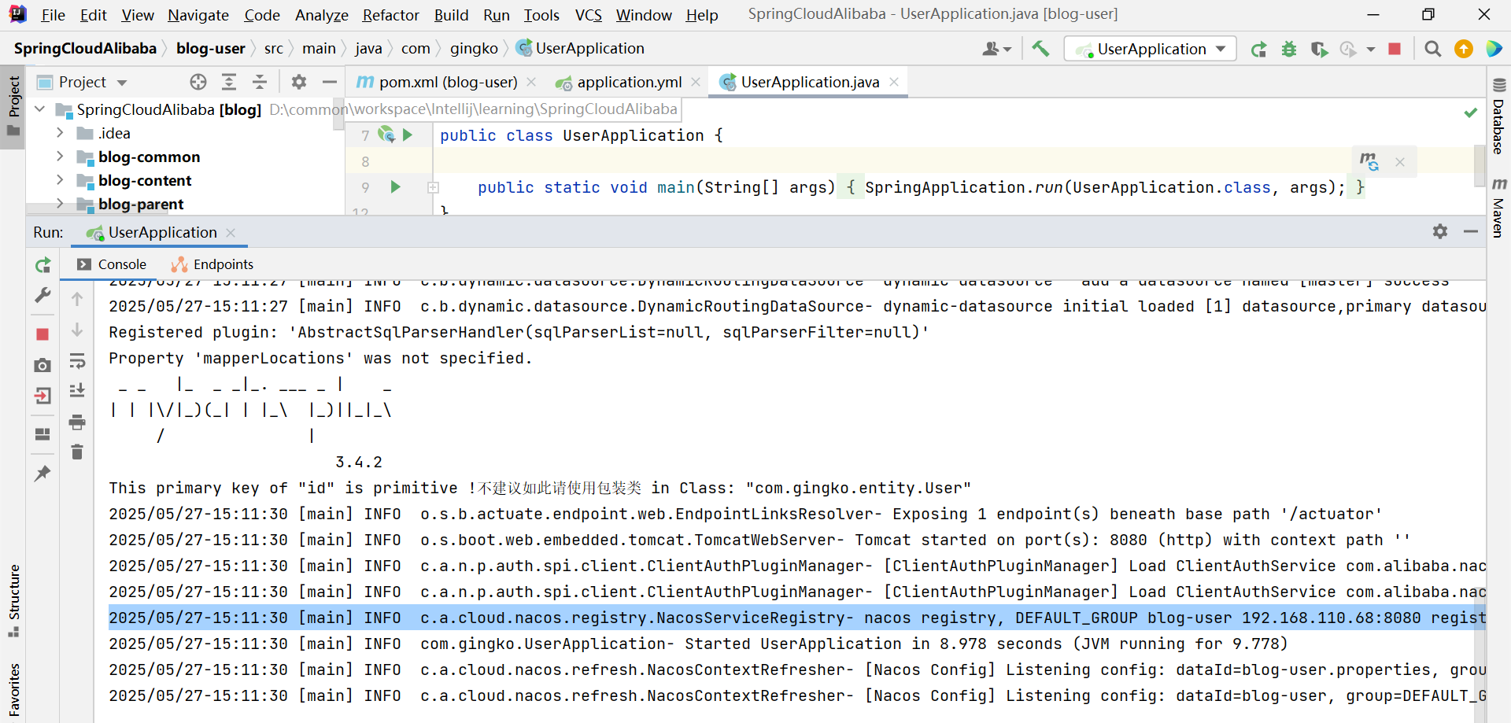Open Refactor menu

390,15
